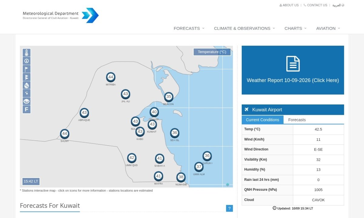
Task: Expand the Charts menu
Action: pos(295,28)
